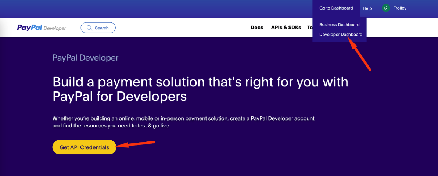Click the Get API Credentials button
Image resolution: width=438 pixels, height=176 pixels.
(x=85, y=147)
